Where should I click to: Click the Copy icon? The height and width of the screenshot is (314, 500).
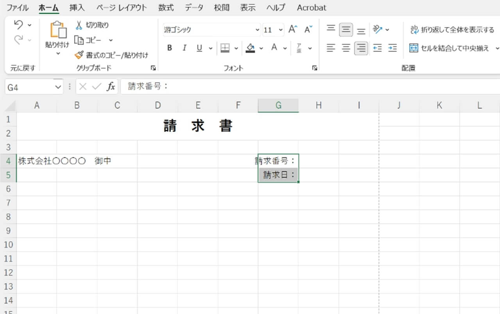click(79, 40)
